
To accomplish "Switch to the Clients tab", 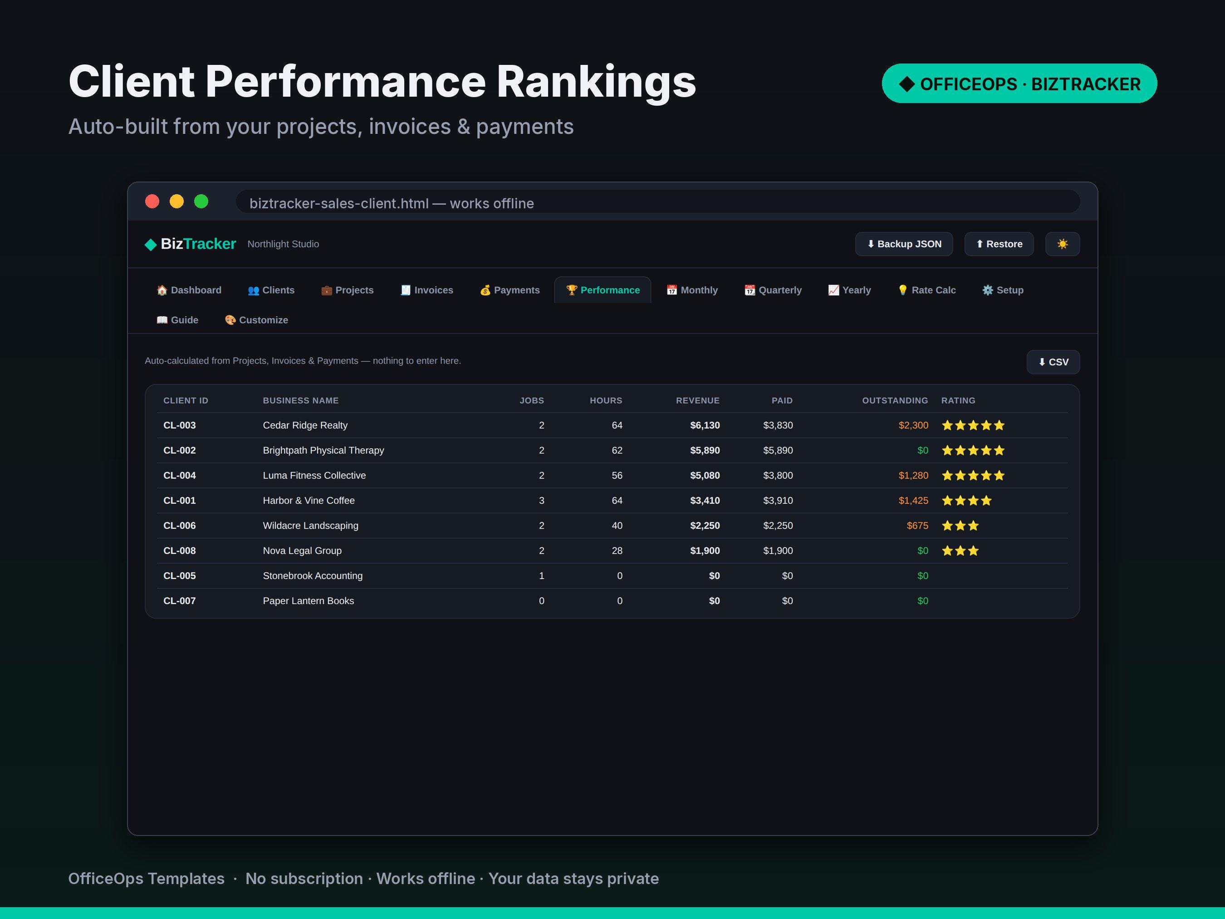I will click(x=271, y=290).
